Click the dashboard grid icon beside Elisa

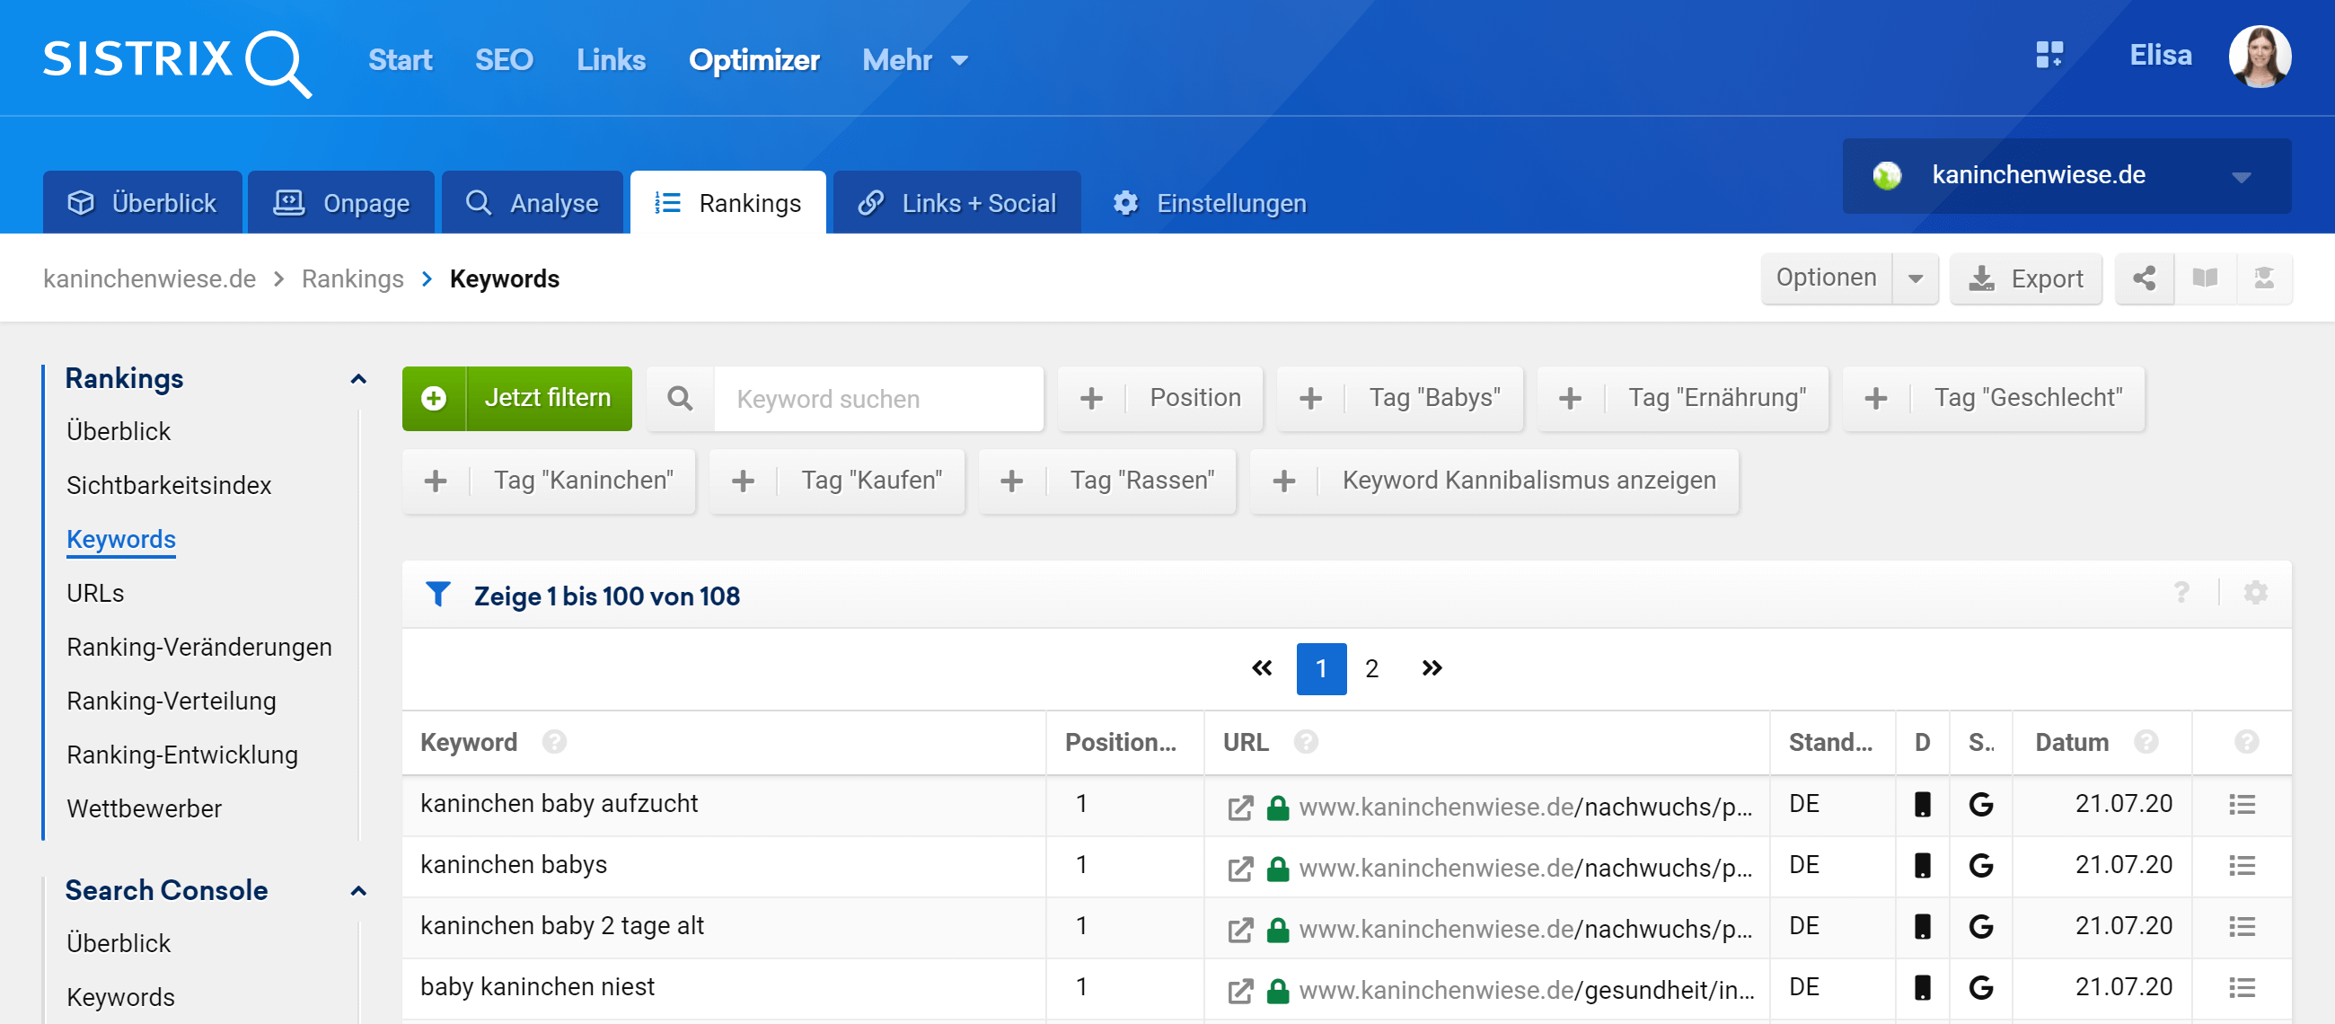coord(2049,56)
